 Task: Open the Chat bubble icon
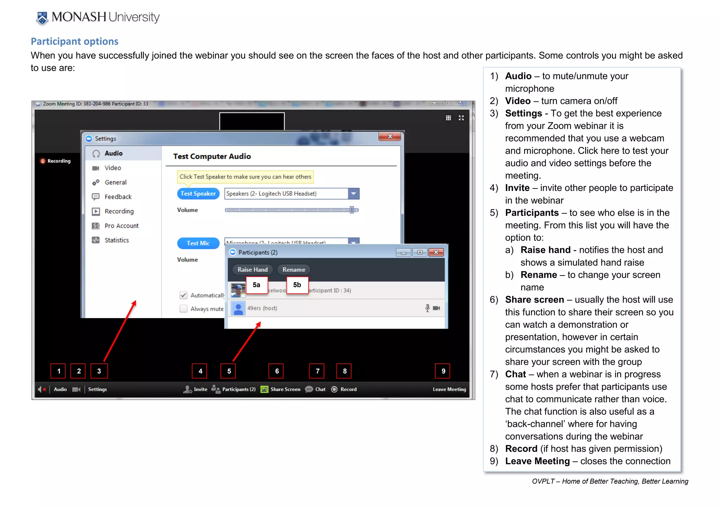click(x=309, y=389)
